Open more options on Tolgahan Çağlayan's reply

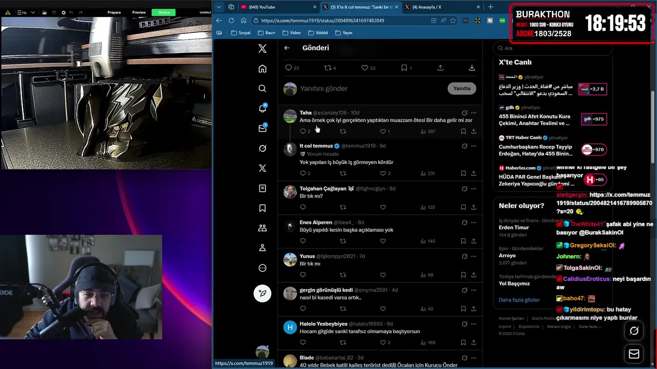(474, 189)
